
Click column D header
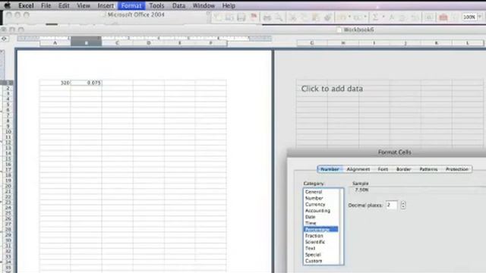pos(149,43)
